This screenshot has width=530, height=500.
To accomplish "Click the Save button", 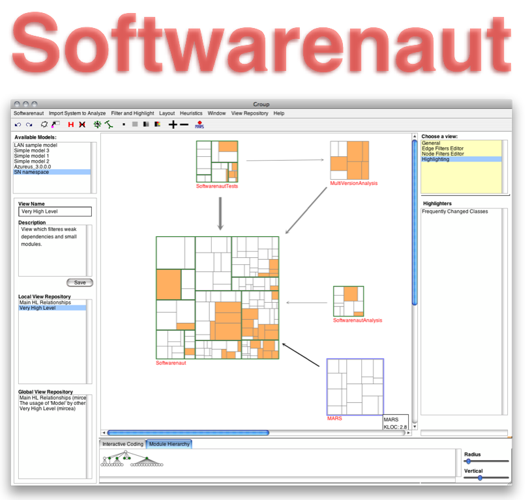I will point(80,283).
